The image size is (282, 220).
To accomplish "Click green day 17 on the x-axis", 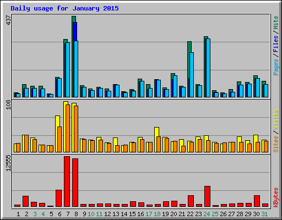I will (149, 214).
